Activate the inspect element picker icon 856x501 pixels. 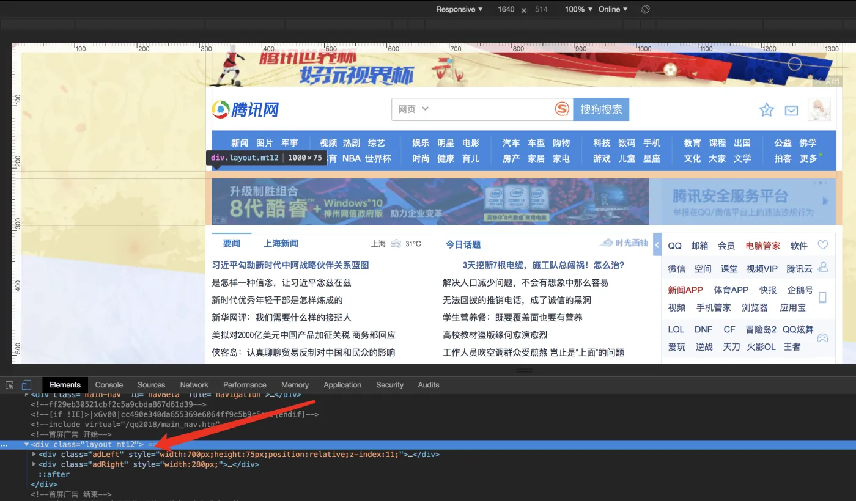pyautogui.click(x=10, y=385)
